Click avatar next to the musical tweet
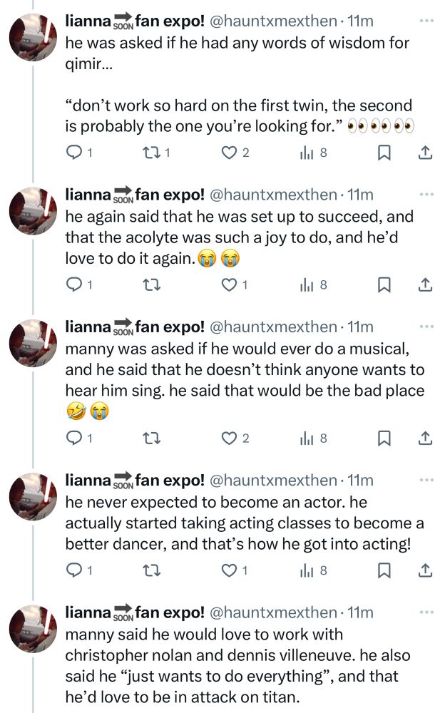 click(x=33, y=344)
